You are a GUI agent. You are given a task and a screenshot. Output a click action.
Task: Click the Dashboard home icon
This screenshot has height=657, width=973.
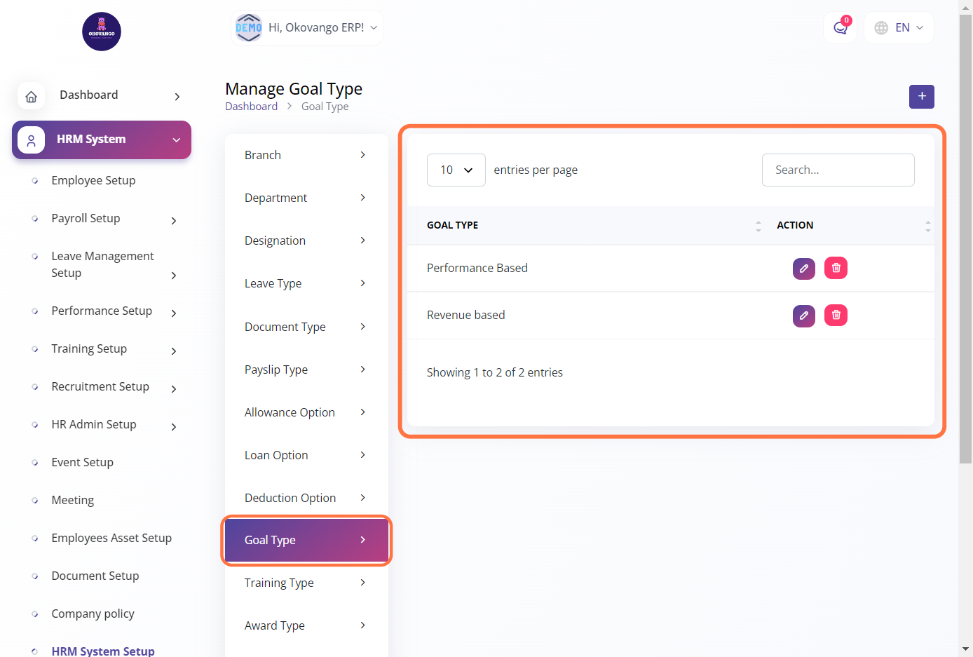(32, 97)
